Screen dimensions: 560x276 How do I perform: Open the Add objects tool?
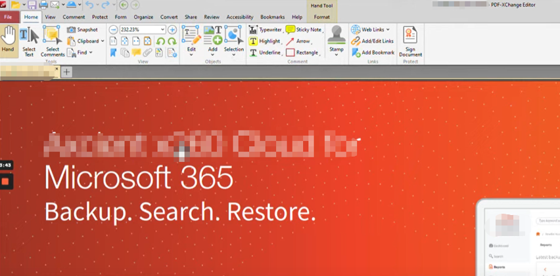213,38
